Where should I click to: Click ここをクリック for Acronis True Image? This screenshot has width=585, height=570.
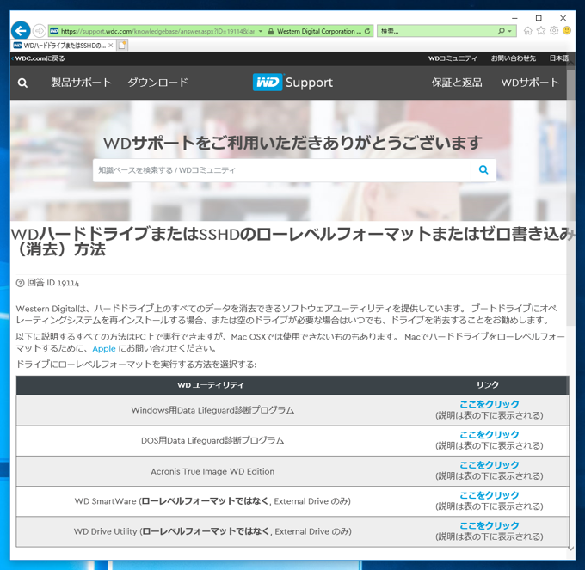click(490, 465)
